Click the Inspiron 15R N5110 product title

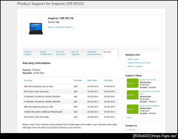tap(61, 18)
